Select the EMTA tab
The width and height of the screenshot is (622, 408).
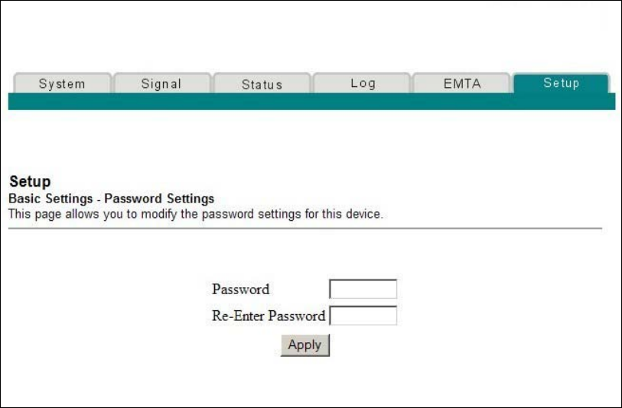tap(462, 84)
